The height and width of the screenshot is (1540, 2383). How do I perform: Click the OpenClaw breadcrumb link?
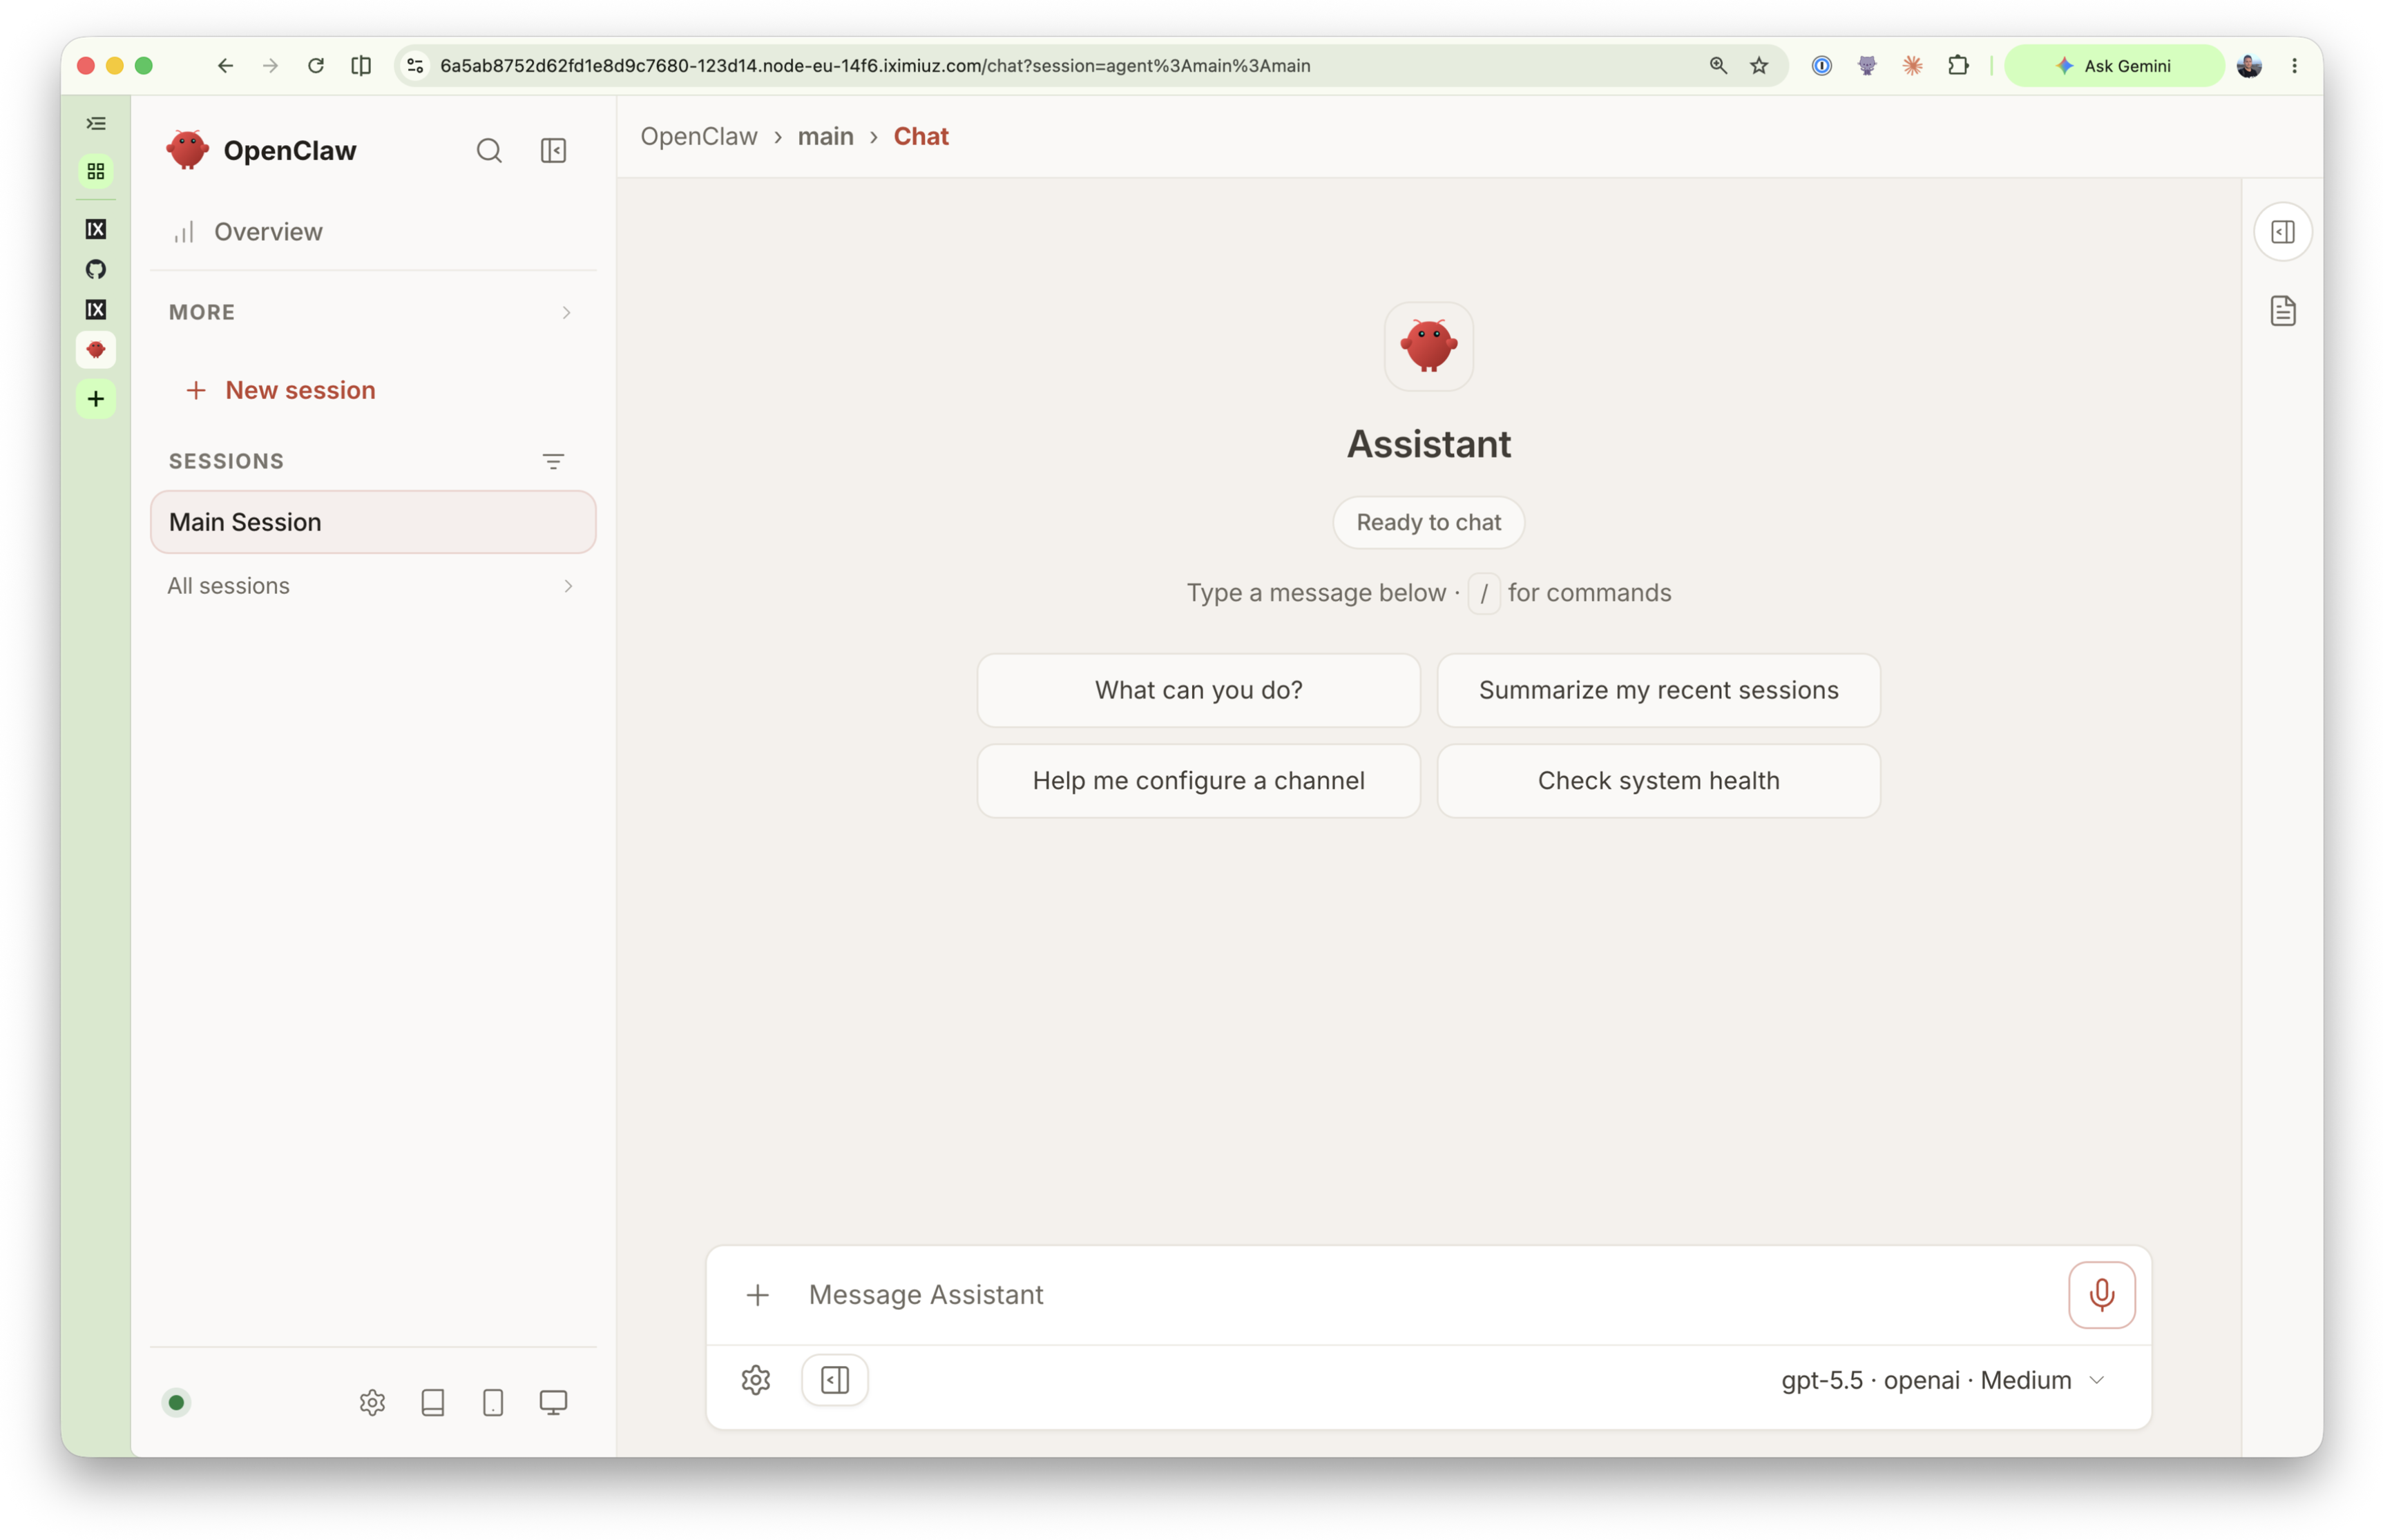point(699,136)
